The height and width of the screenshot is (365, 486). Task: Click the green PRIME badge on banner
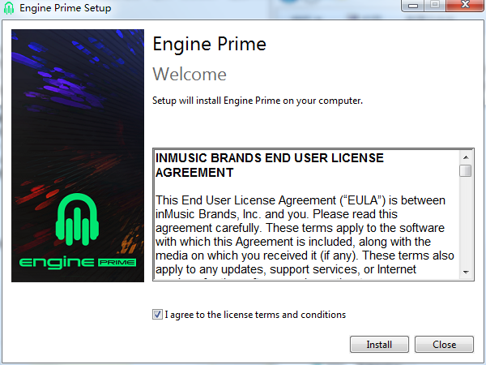coord(117,263)
